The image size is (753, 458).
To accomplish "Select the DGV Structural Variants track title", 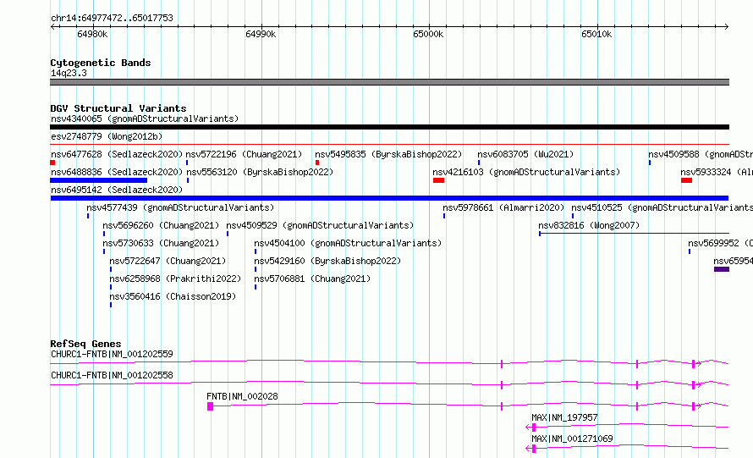I will (x=118, y=108).
